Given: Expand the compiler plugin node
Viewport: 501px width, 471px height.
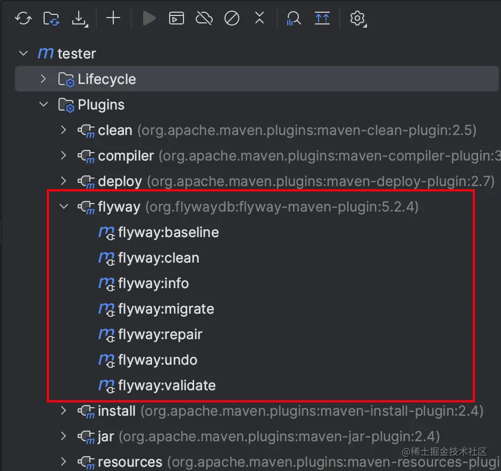Looking at the screenshot, I should (x=64, y=155).
